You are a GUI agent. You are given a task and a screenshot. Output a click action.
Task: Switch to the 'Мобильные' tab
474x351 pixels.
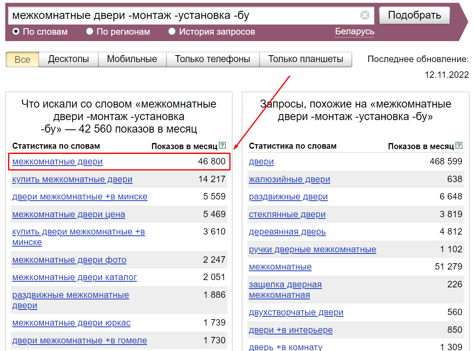(x=132, y=59)
